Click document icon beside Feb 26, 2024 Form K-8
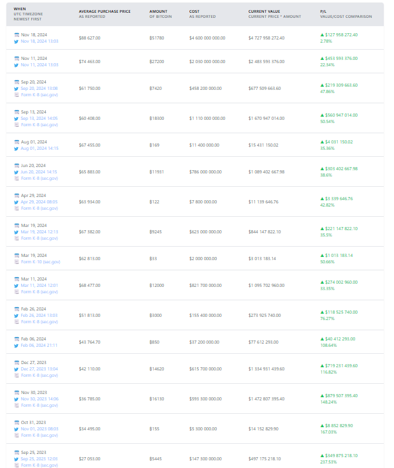394x468 pixels. click(x=17, y=322)
